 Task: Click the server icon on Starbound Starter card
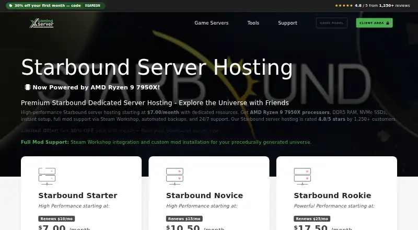coord(47,176)
